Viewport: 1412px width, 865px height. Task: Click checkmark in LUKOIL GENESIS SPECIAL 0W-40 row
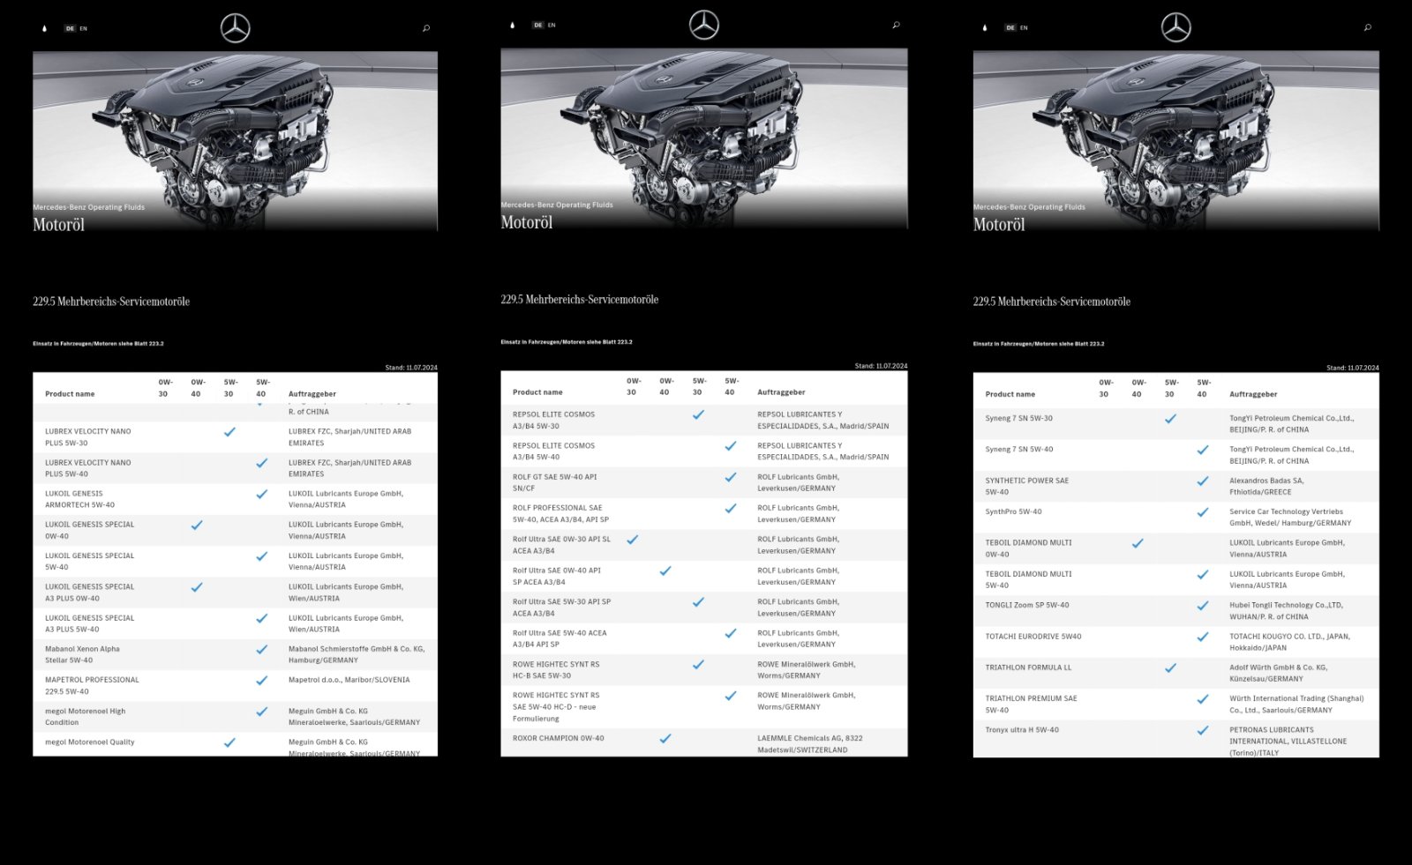[197, 525]
